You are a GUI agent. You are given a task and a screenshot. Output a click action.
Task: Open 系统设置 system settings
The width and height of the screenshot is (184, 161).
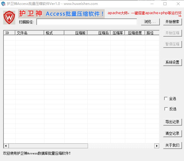click(x=172, y=62)
